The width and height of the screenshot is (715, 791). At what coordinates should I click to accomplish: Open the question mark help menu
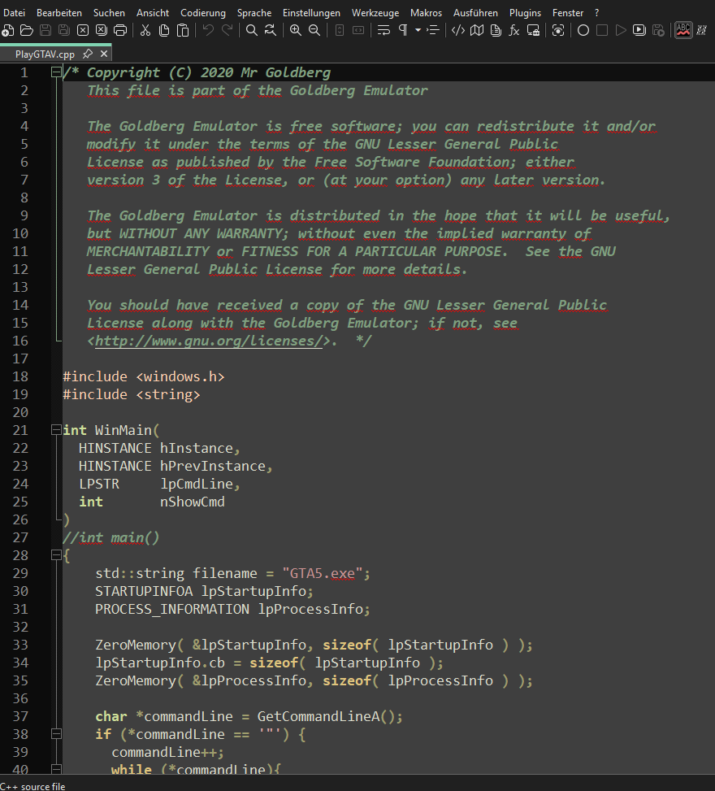(x=596, y=13)
